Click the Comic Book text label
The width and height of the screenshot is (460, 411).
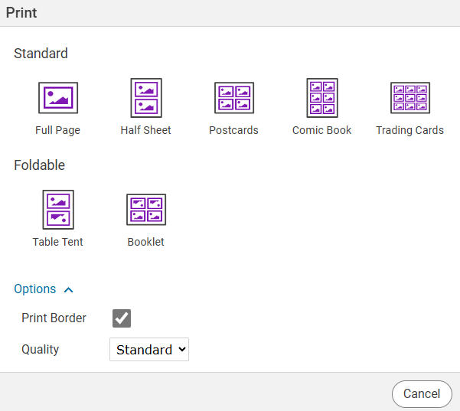(x=321, y=130)
